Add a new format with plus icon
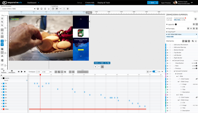This screenshot has width=198, height=113. coord(191,29)
